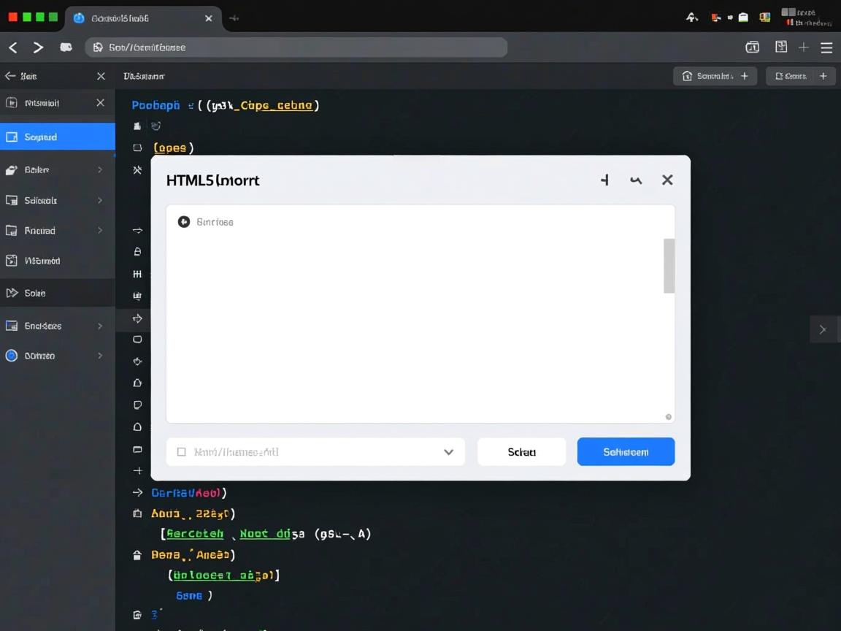
Task: Switch to the open browser tab
Action: (x=139, y=18)
